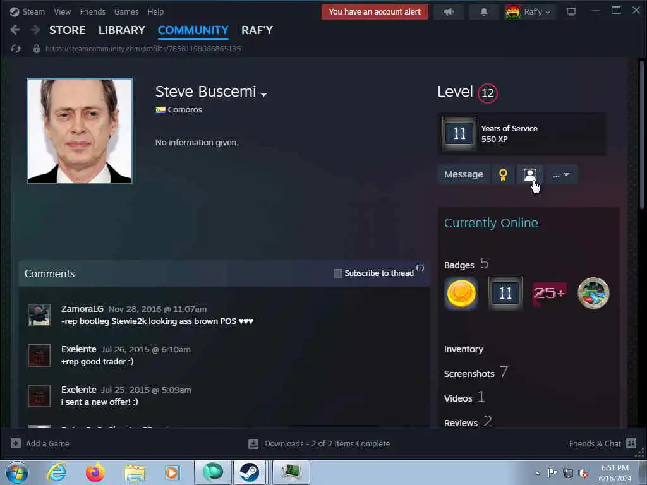Open the Steam menu

(x=33, y=11)
